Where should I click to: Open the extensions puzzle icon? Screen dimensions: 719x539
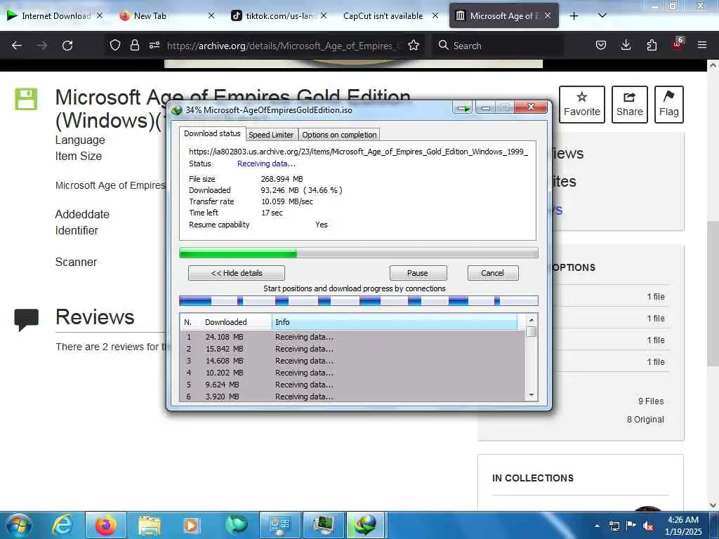(x=652, y=45)
